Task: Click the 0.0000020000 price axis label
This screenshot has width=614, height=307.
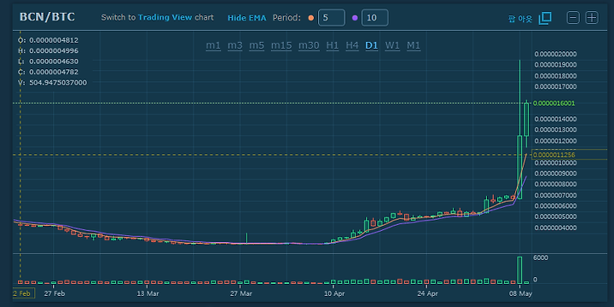Action: click(x=555, y=54)
